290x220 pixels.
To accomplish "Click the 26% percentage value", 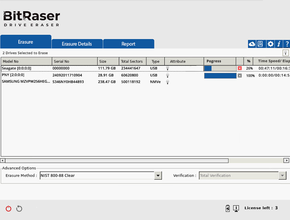I will [249, 69].
